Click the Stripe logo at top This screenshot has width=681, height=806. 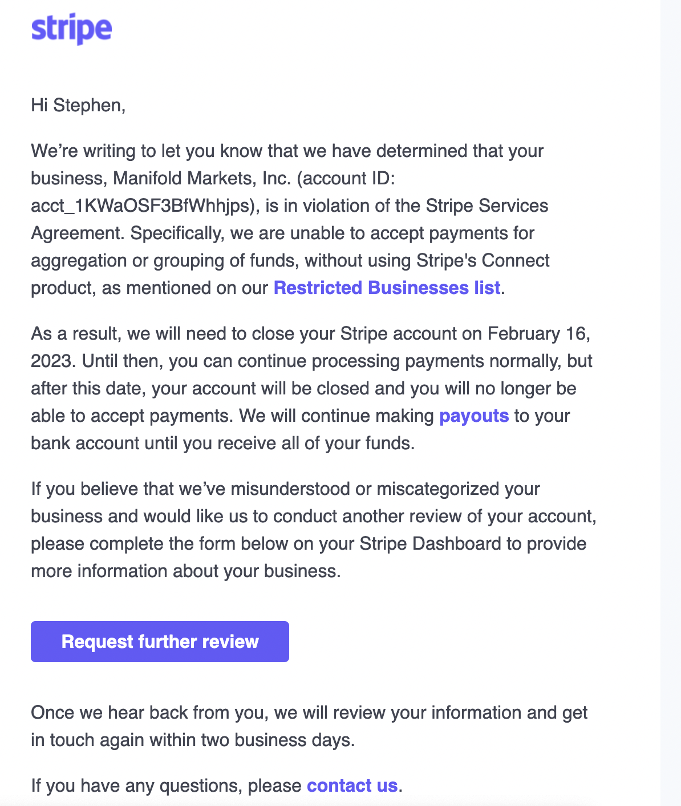(x=71, y=29)
